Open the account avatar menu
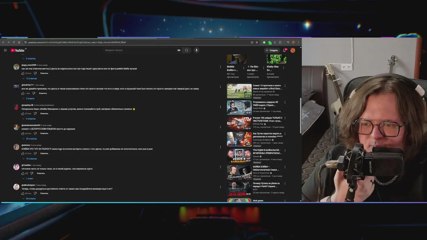 point(293,50)
